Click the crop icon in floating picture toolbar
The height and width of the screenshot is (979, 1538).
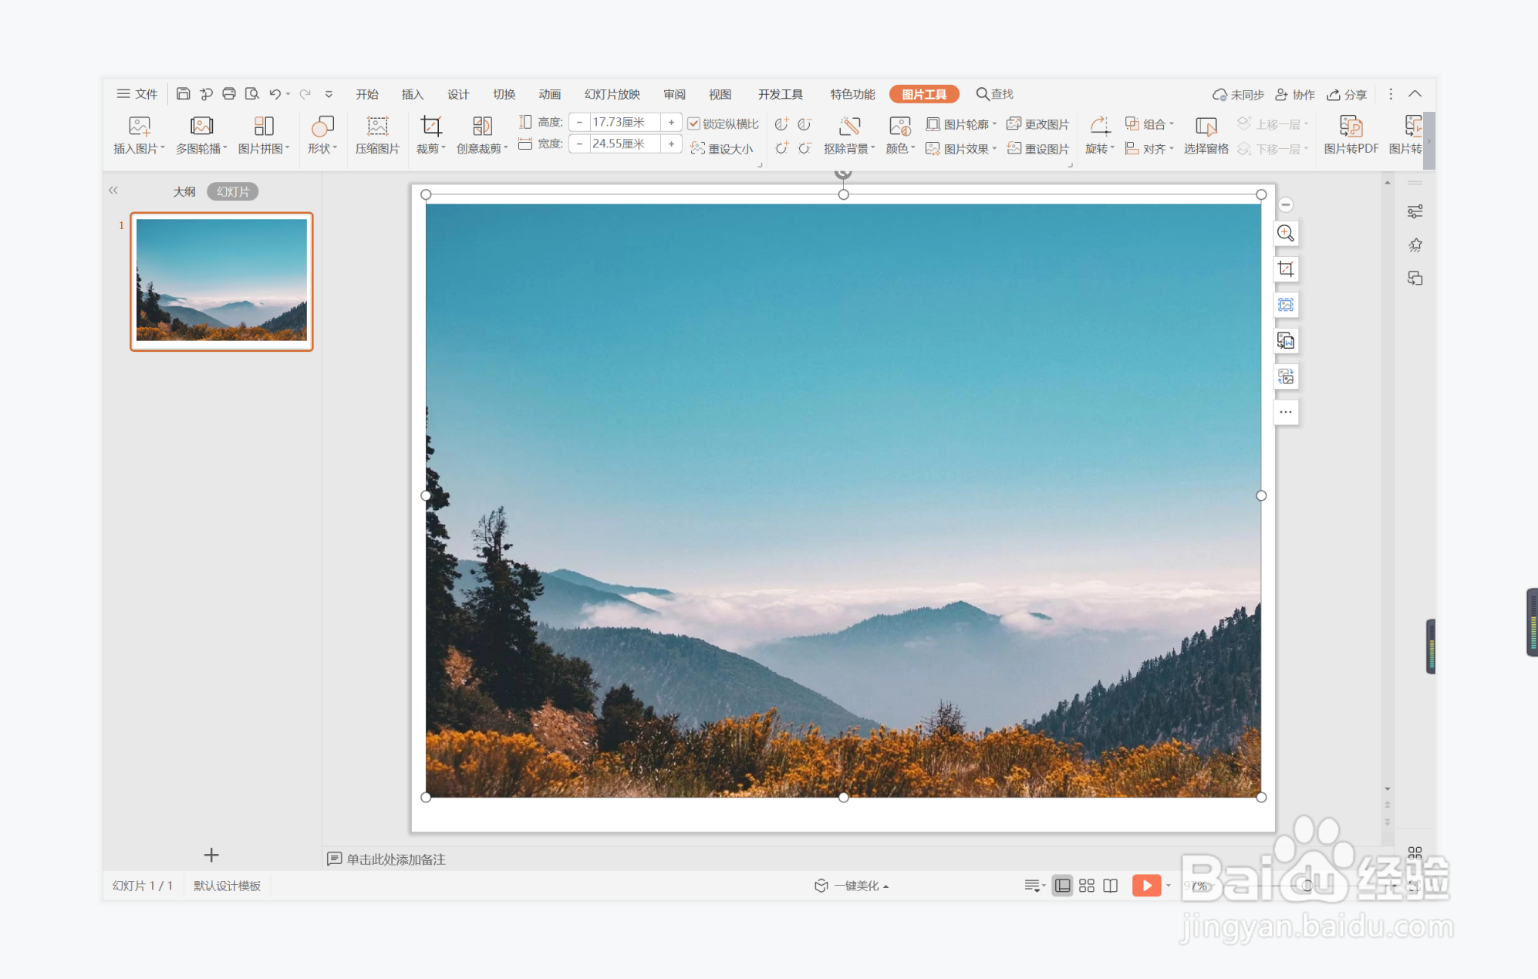tap(1286, 268)
